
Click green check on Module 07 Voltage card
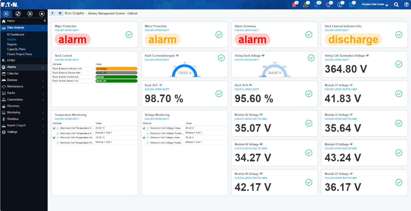[x=399, y=182]
